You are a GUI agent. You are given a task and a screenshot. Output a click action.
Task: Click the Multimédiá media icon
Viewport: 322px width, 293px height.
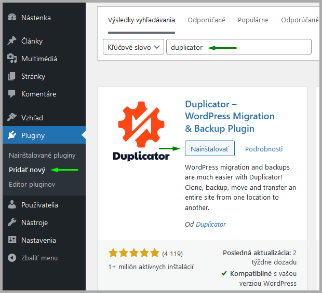[12, 59]
